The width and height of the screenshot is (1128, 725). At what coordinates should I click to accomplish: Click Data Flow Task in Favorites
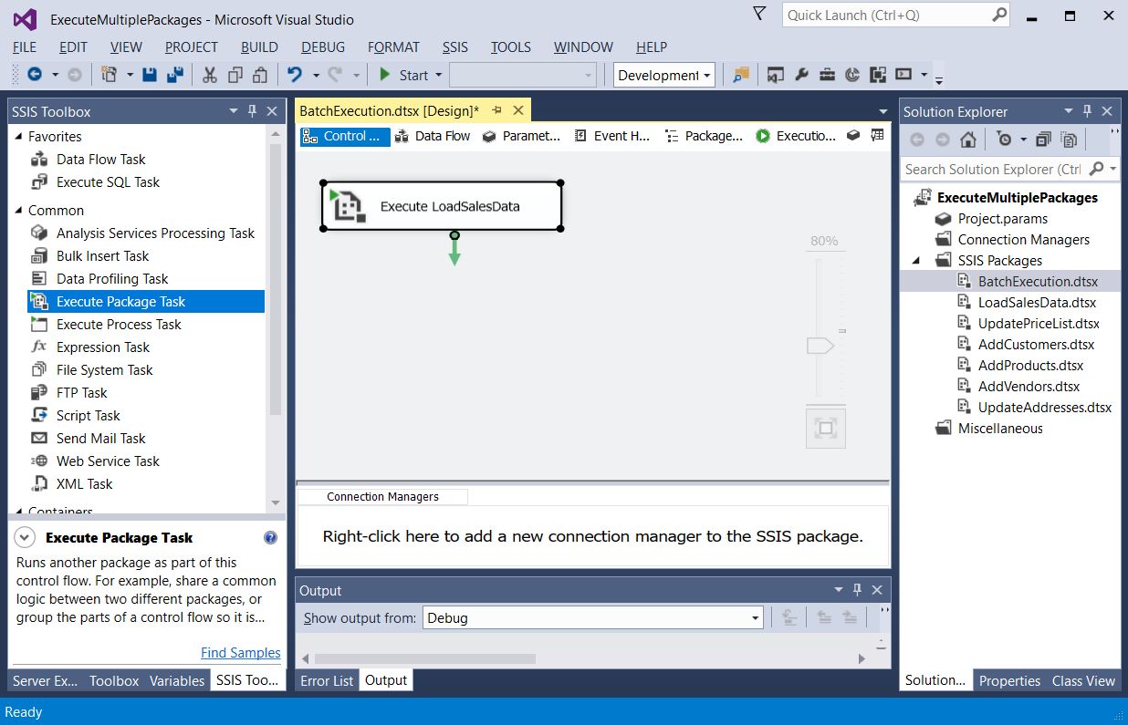[x=100, y=159]
